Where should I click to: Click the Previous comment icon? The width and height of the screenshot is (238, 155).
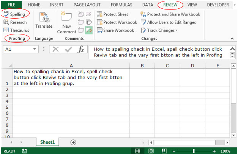81,22
